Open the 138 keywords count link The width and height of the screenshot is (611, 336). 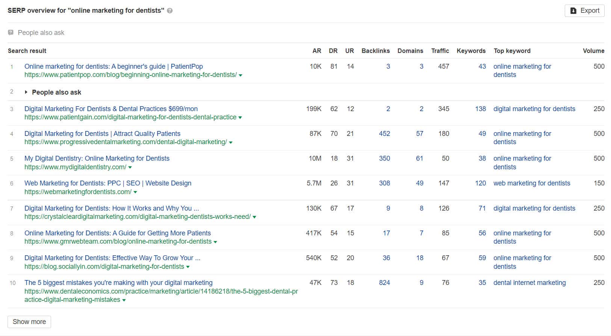tap(480, 109)
